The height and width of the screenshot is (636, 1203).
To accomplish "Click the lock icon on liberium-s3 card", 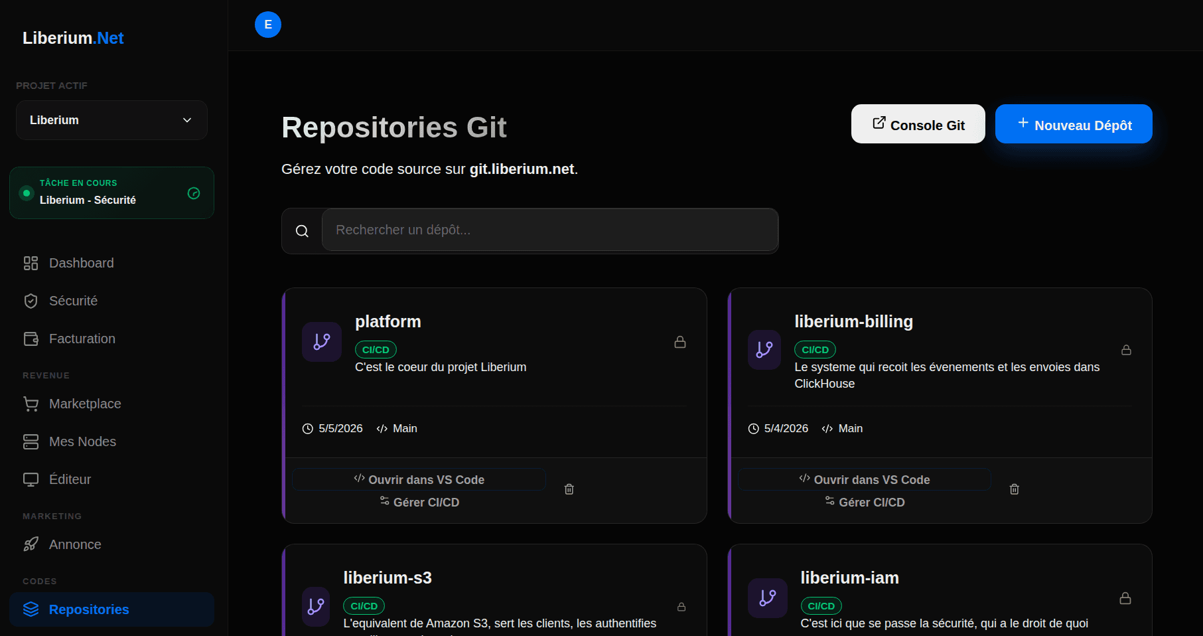I will (x=681, y=607).
